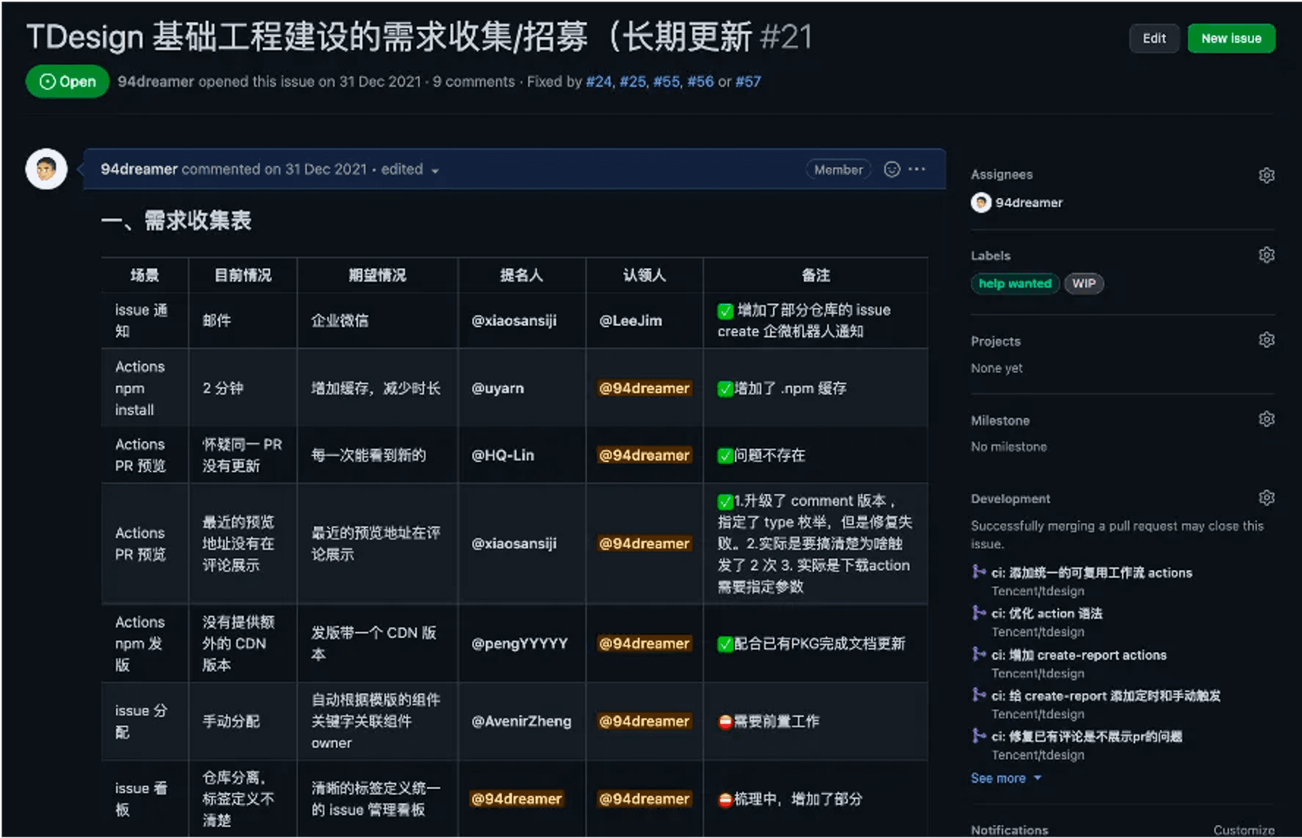Click @94dreamer in Actions npm install row
The height and width of the screenshot is (838, 1302).
coord(644,388)
